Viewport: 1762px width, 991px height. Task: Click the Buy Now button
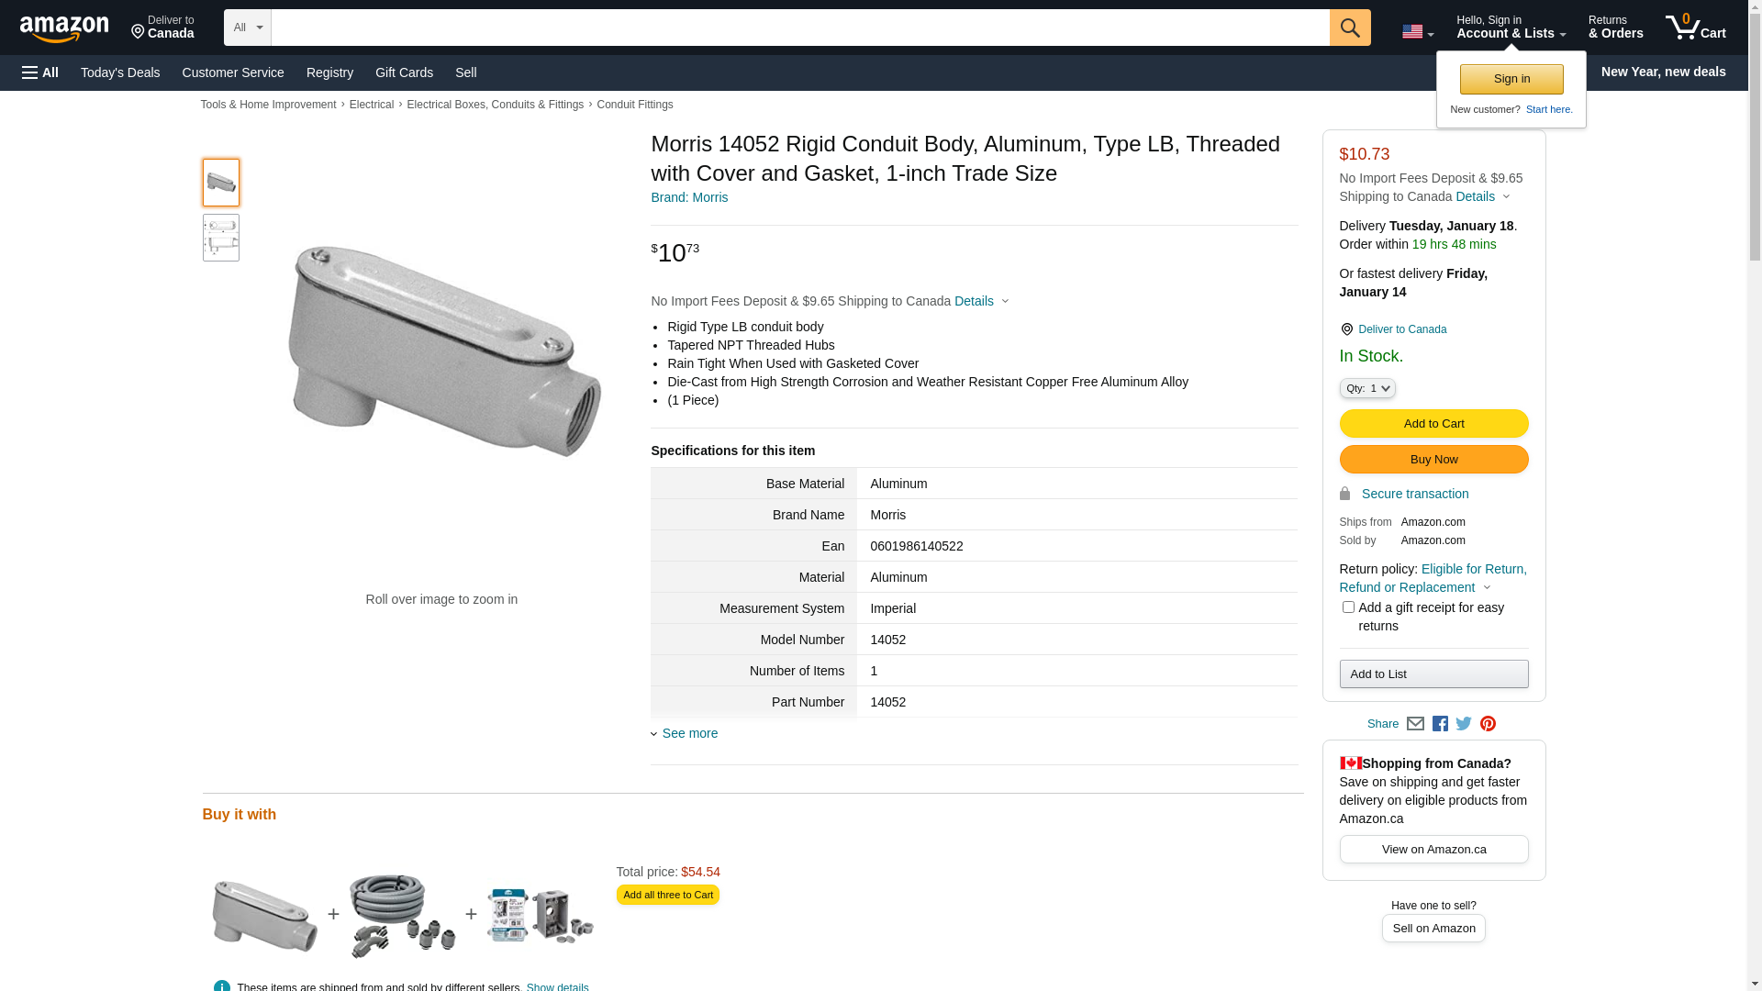[x=1433, y=459]
